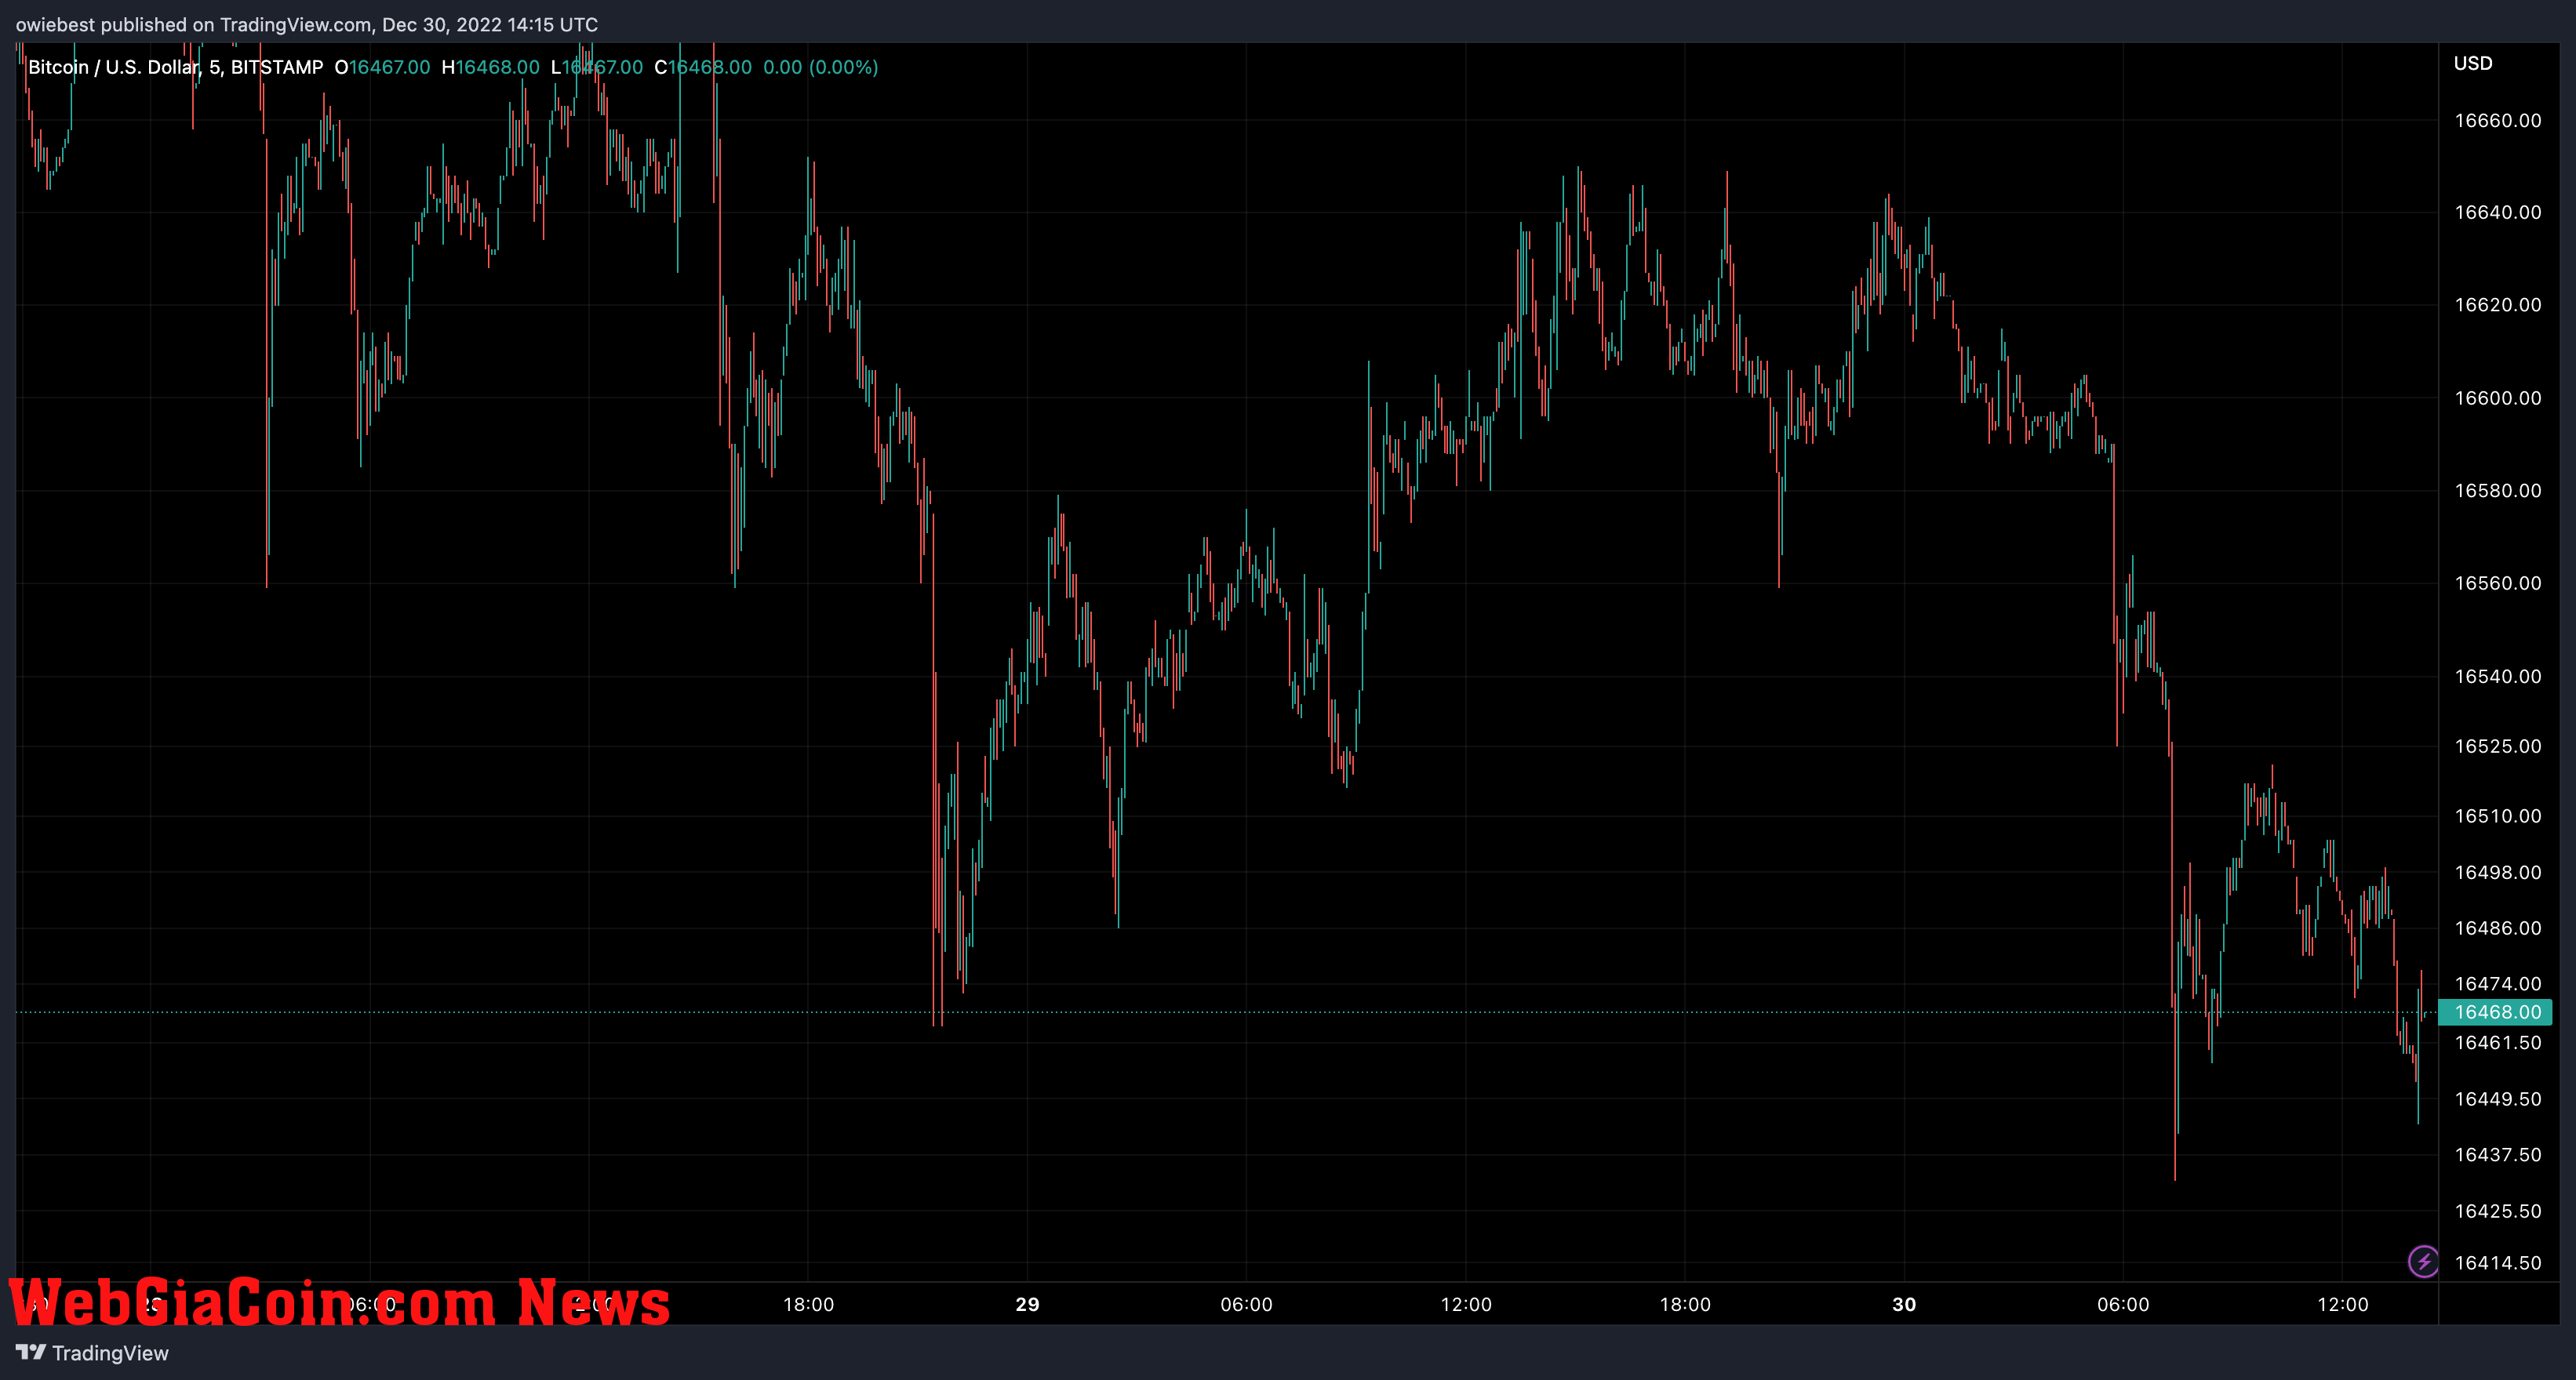Click the change value 0.00 (0.00%)
The height and width of the screenshot is (1380, 2576).
[x=820, y=67]
